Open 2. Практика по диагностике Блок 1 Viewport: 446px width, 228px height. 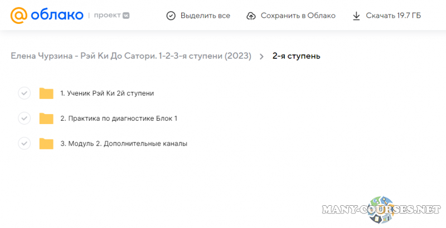click(x=119, y=118)
